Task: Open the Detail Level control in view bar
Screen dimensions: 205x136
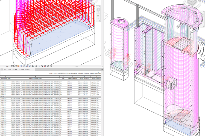Action: click(12, 66)
